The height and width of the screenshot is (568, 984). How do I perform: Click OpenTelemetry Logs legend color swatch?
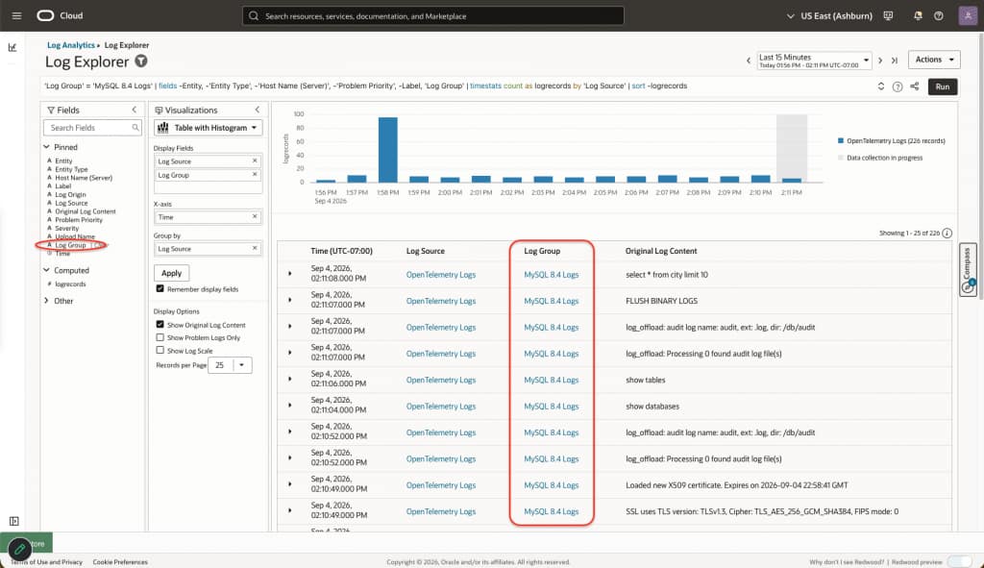click(840, 140)
